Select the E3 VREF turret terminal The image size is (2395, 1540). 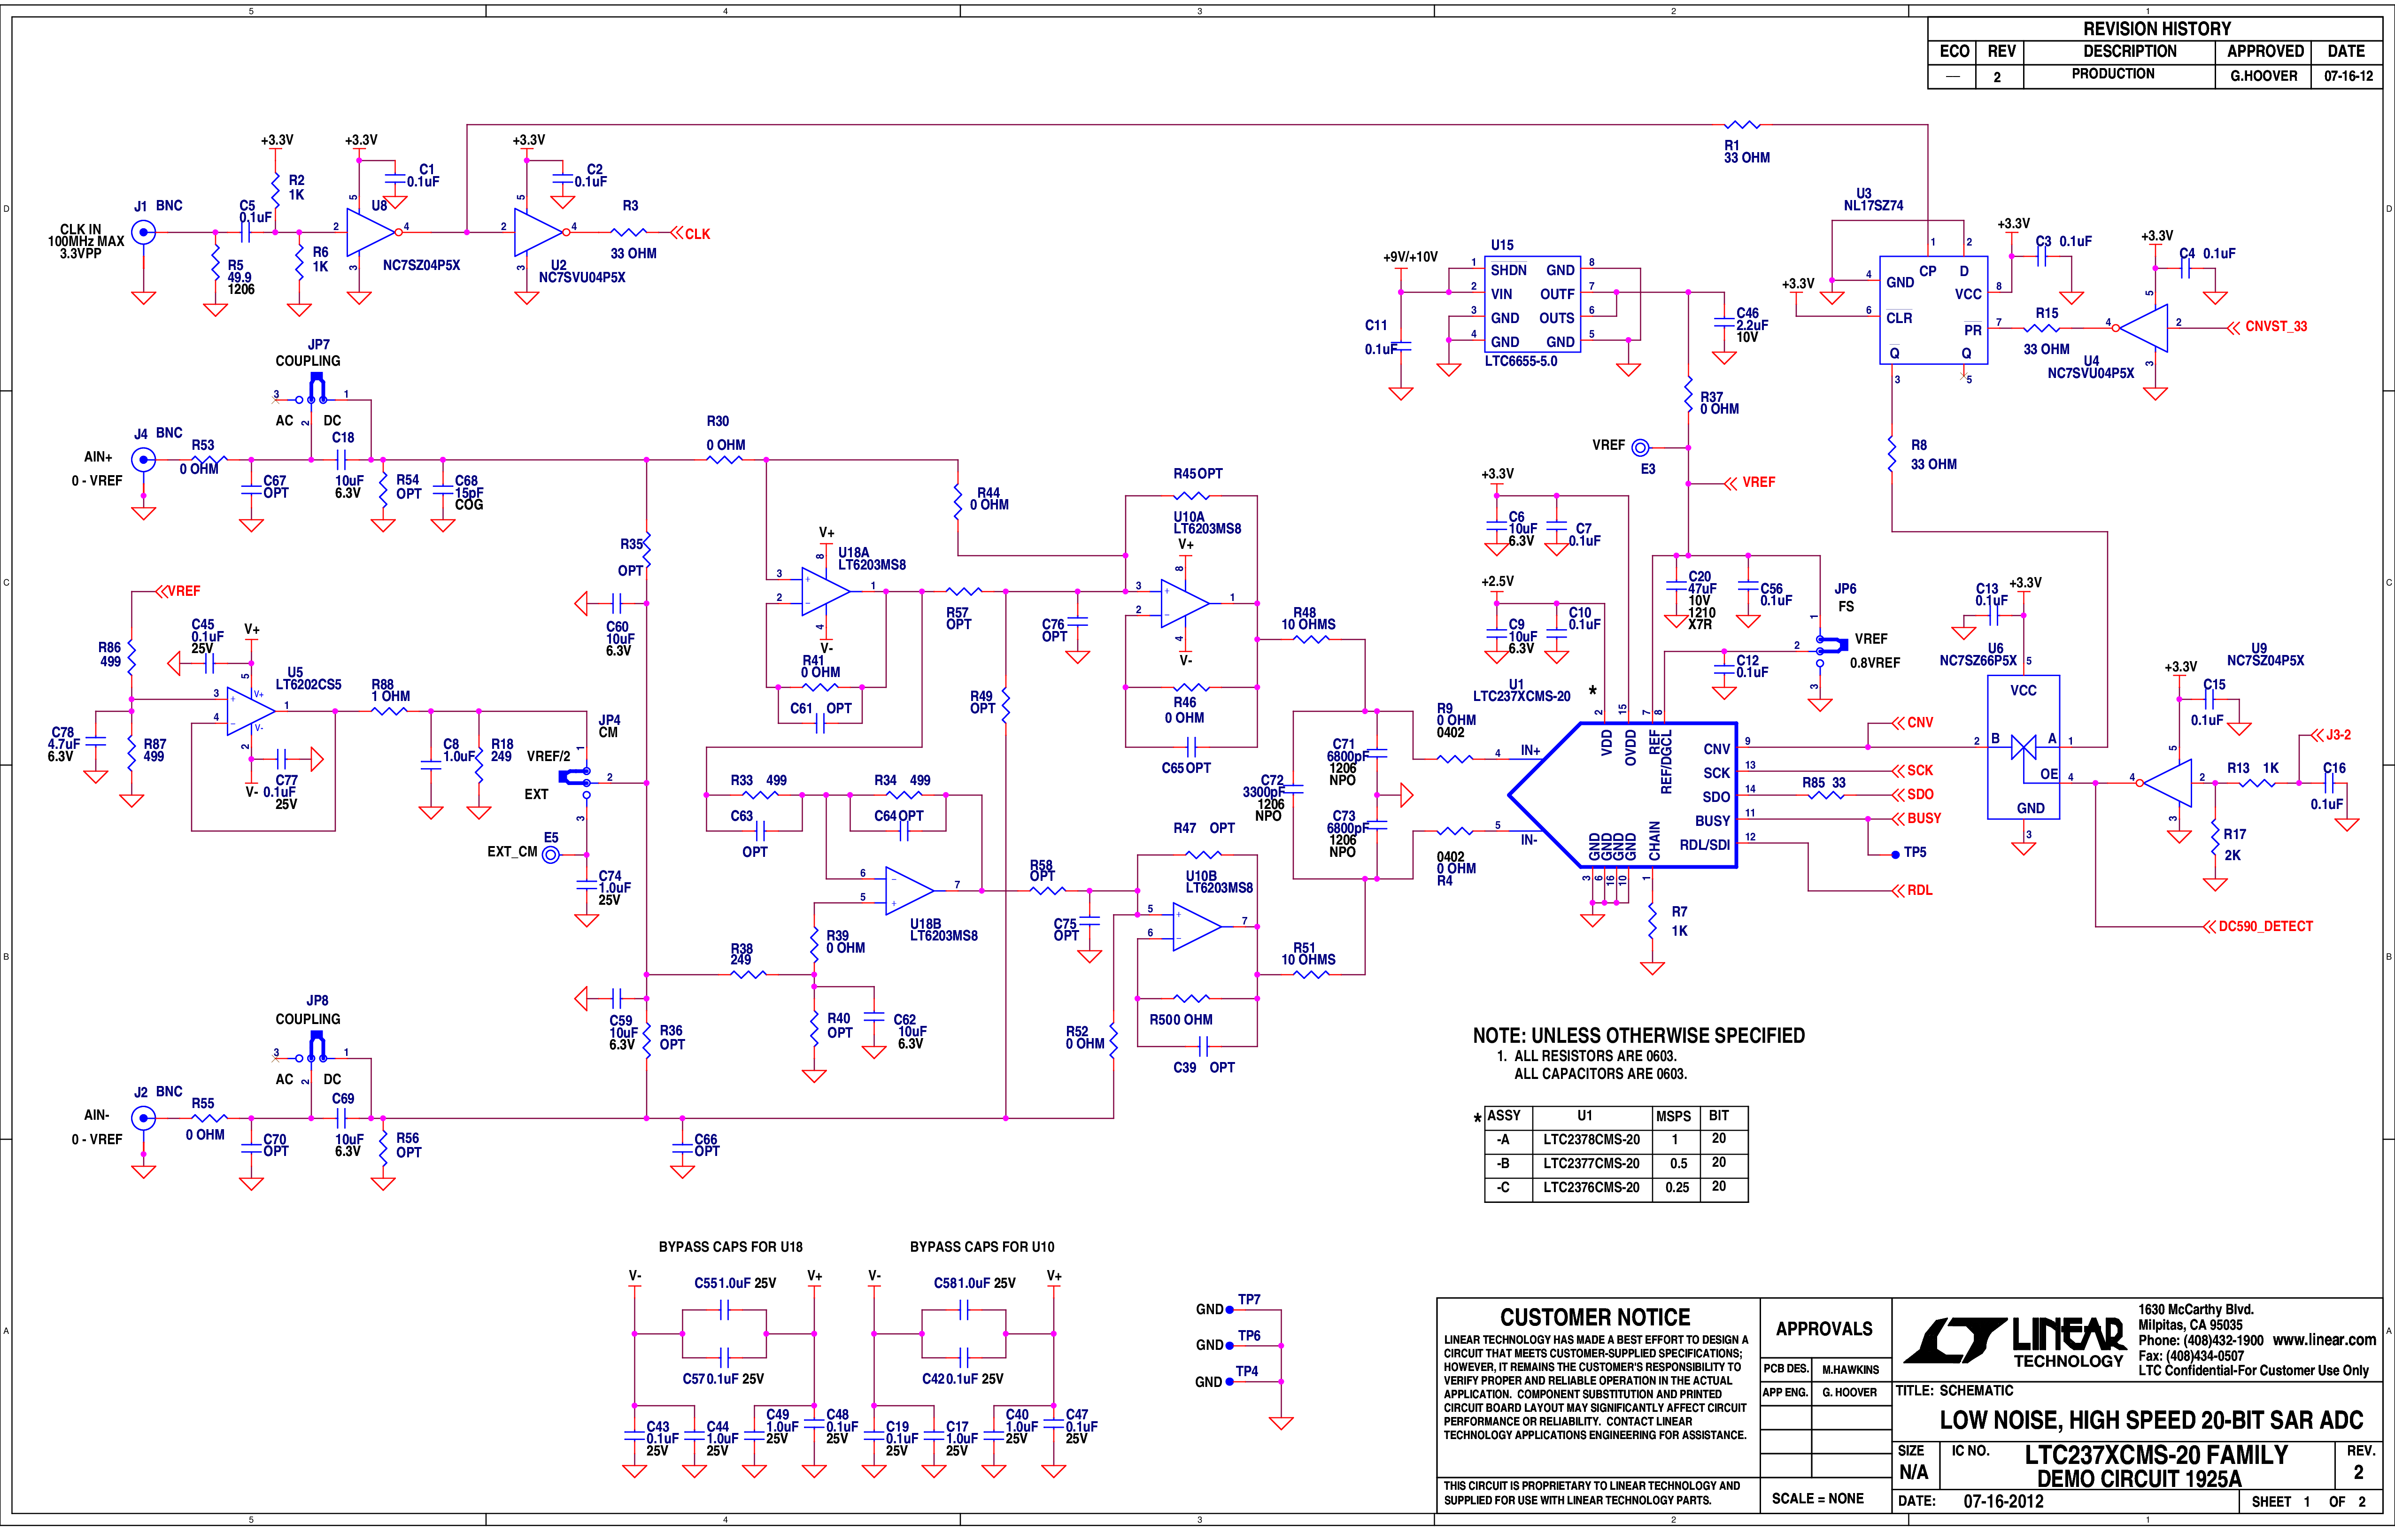coord(1640,447)
